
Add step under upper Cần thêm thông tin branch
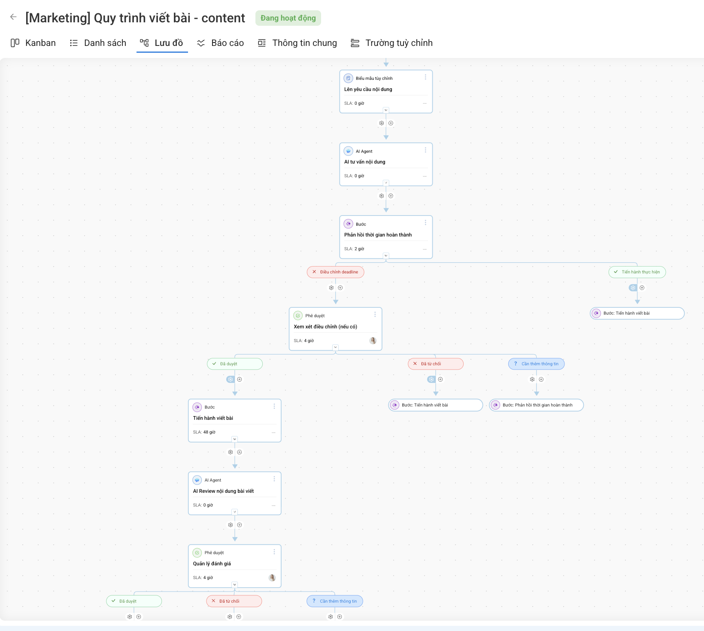(x=541, y=379)
